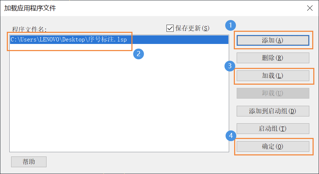319x174 pixels.
Task: Click the greyed-out 卸载(U) button
Action: pyautogui.click(x=273, y=93)
